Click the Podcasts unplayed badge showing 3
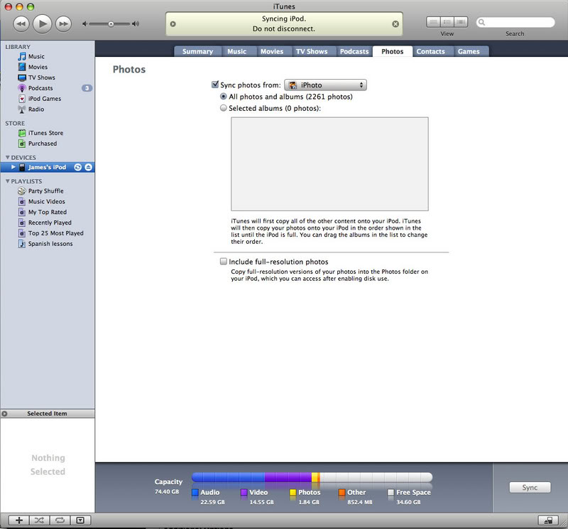The width and height of the screenshot is (568, 529). click(87, 88)
